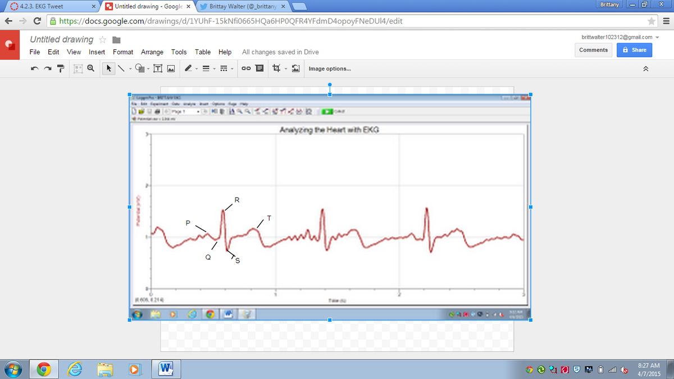Image resolution: width=674 pixels, height=379 pixels.
Task: Expand the Line tool dropdown arrow
Action: pos(130,69)
